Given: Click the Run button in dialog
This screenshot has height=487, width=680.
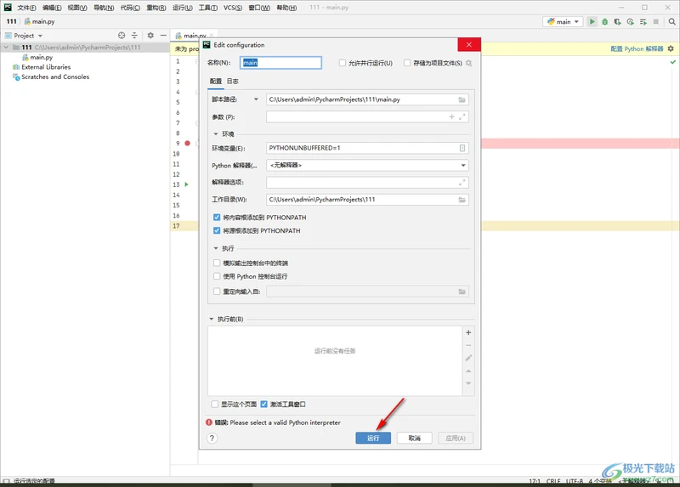Looking at the screenshot, I should (373, 438).
